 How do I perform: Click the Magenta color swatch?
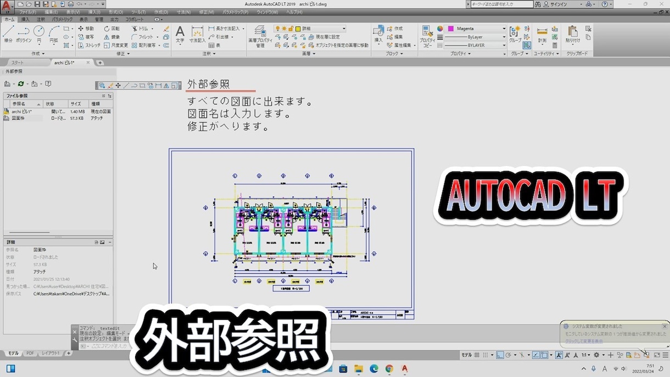[451, 29]
